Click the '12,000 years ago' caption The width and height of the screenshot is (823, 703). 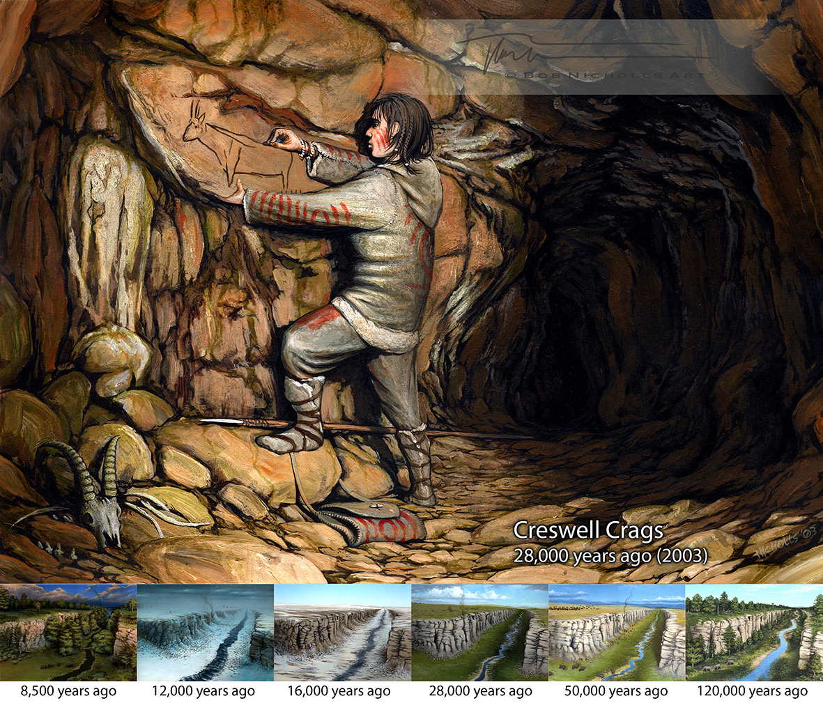[x=203, y=691]
